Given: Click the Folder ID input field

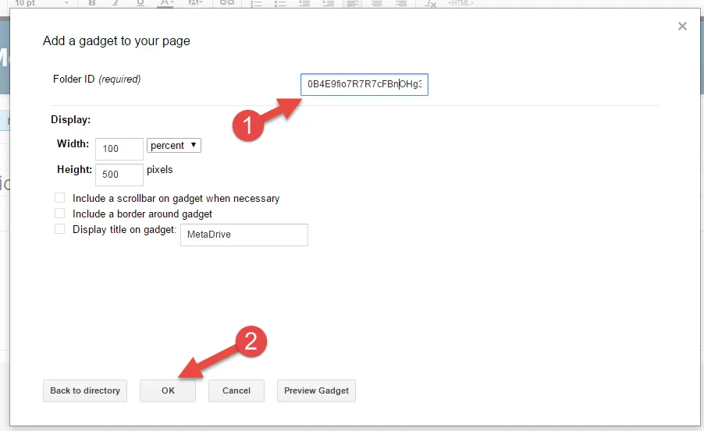Looking at the screenshot, I should point(364,84).
